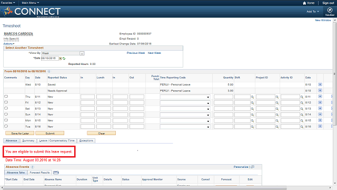Go to Previous Week
Image resolution: width=337 pixels, height=190 pixels.
pyautogui.click(x=136, y=53)
